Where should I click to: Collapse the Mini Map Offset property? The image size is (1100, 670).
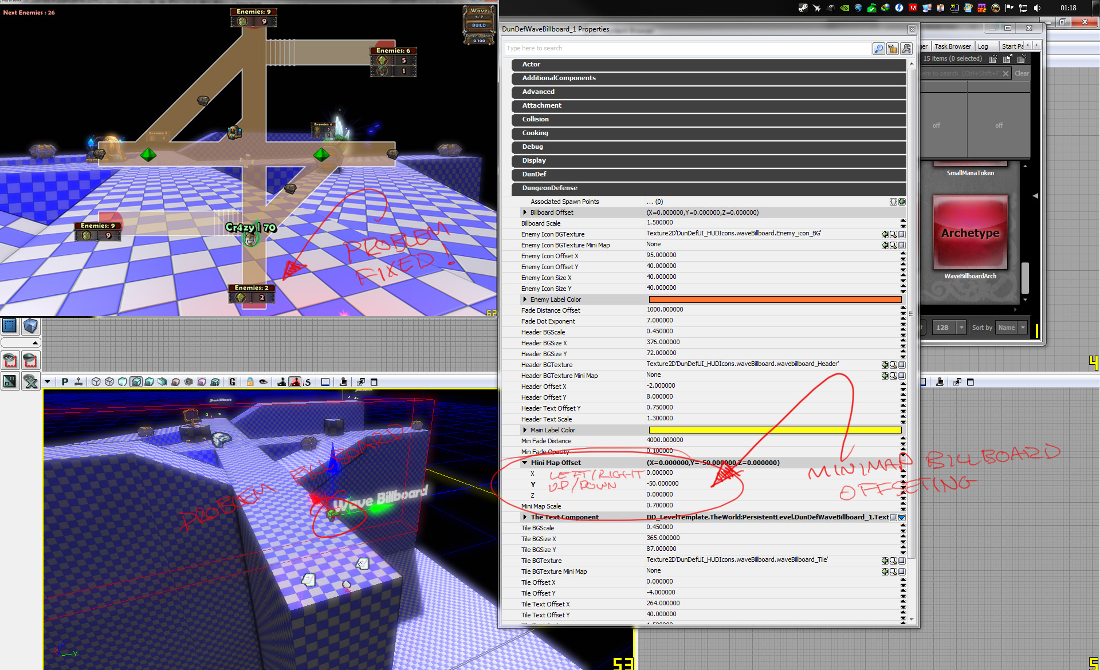(x=525, y=463)
